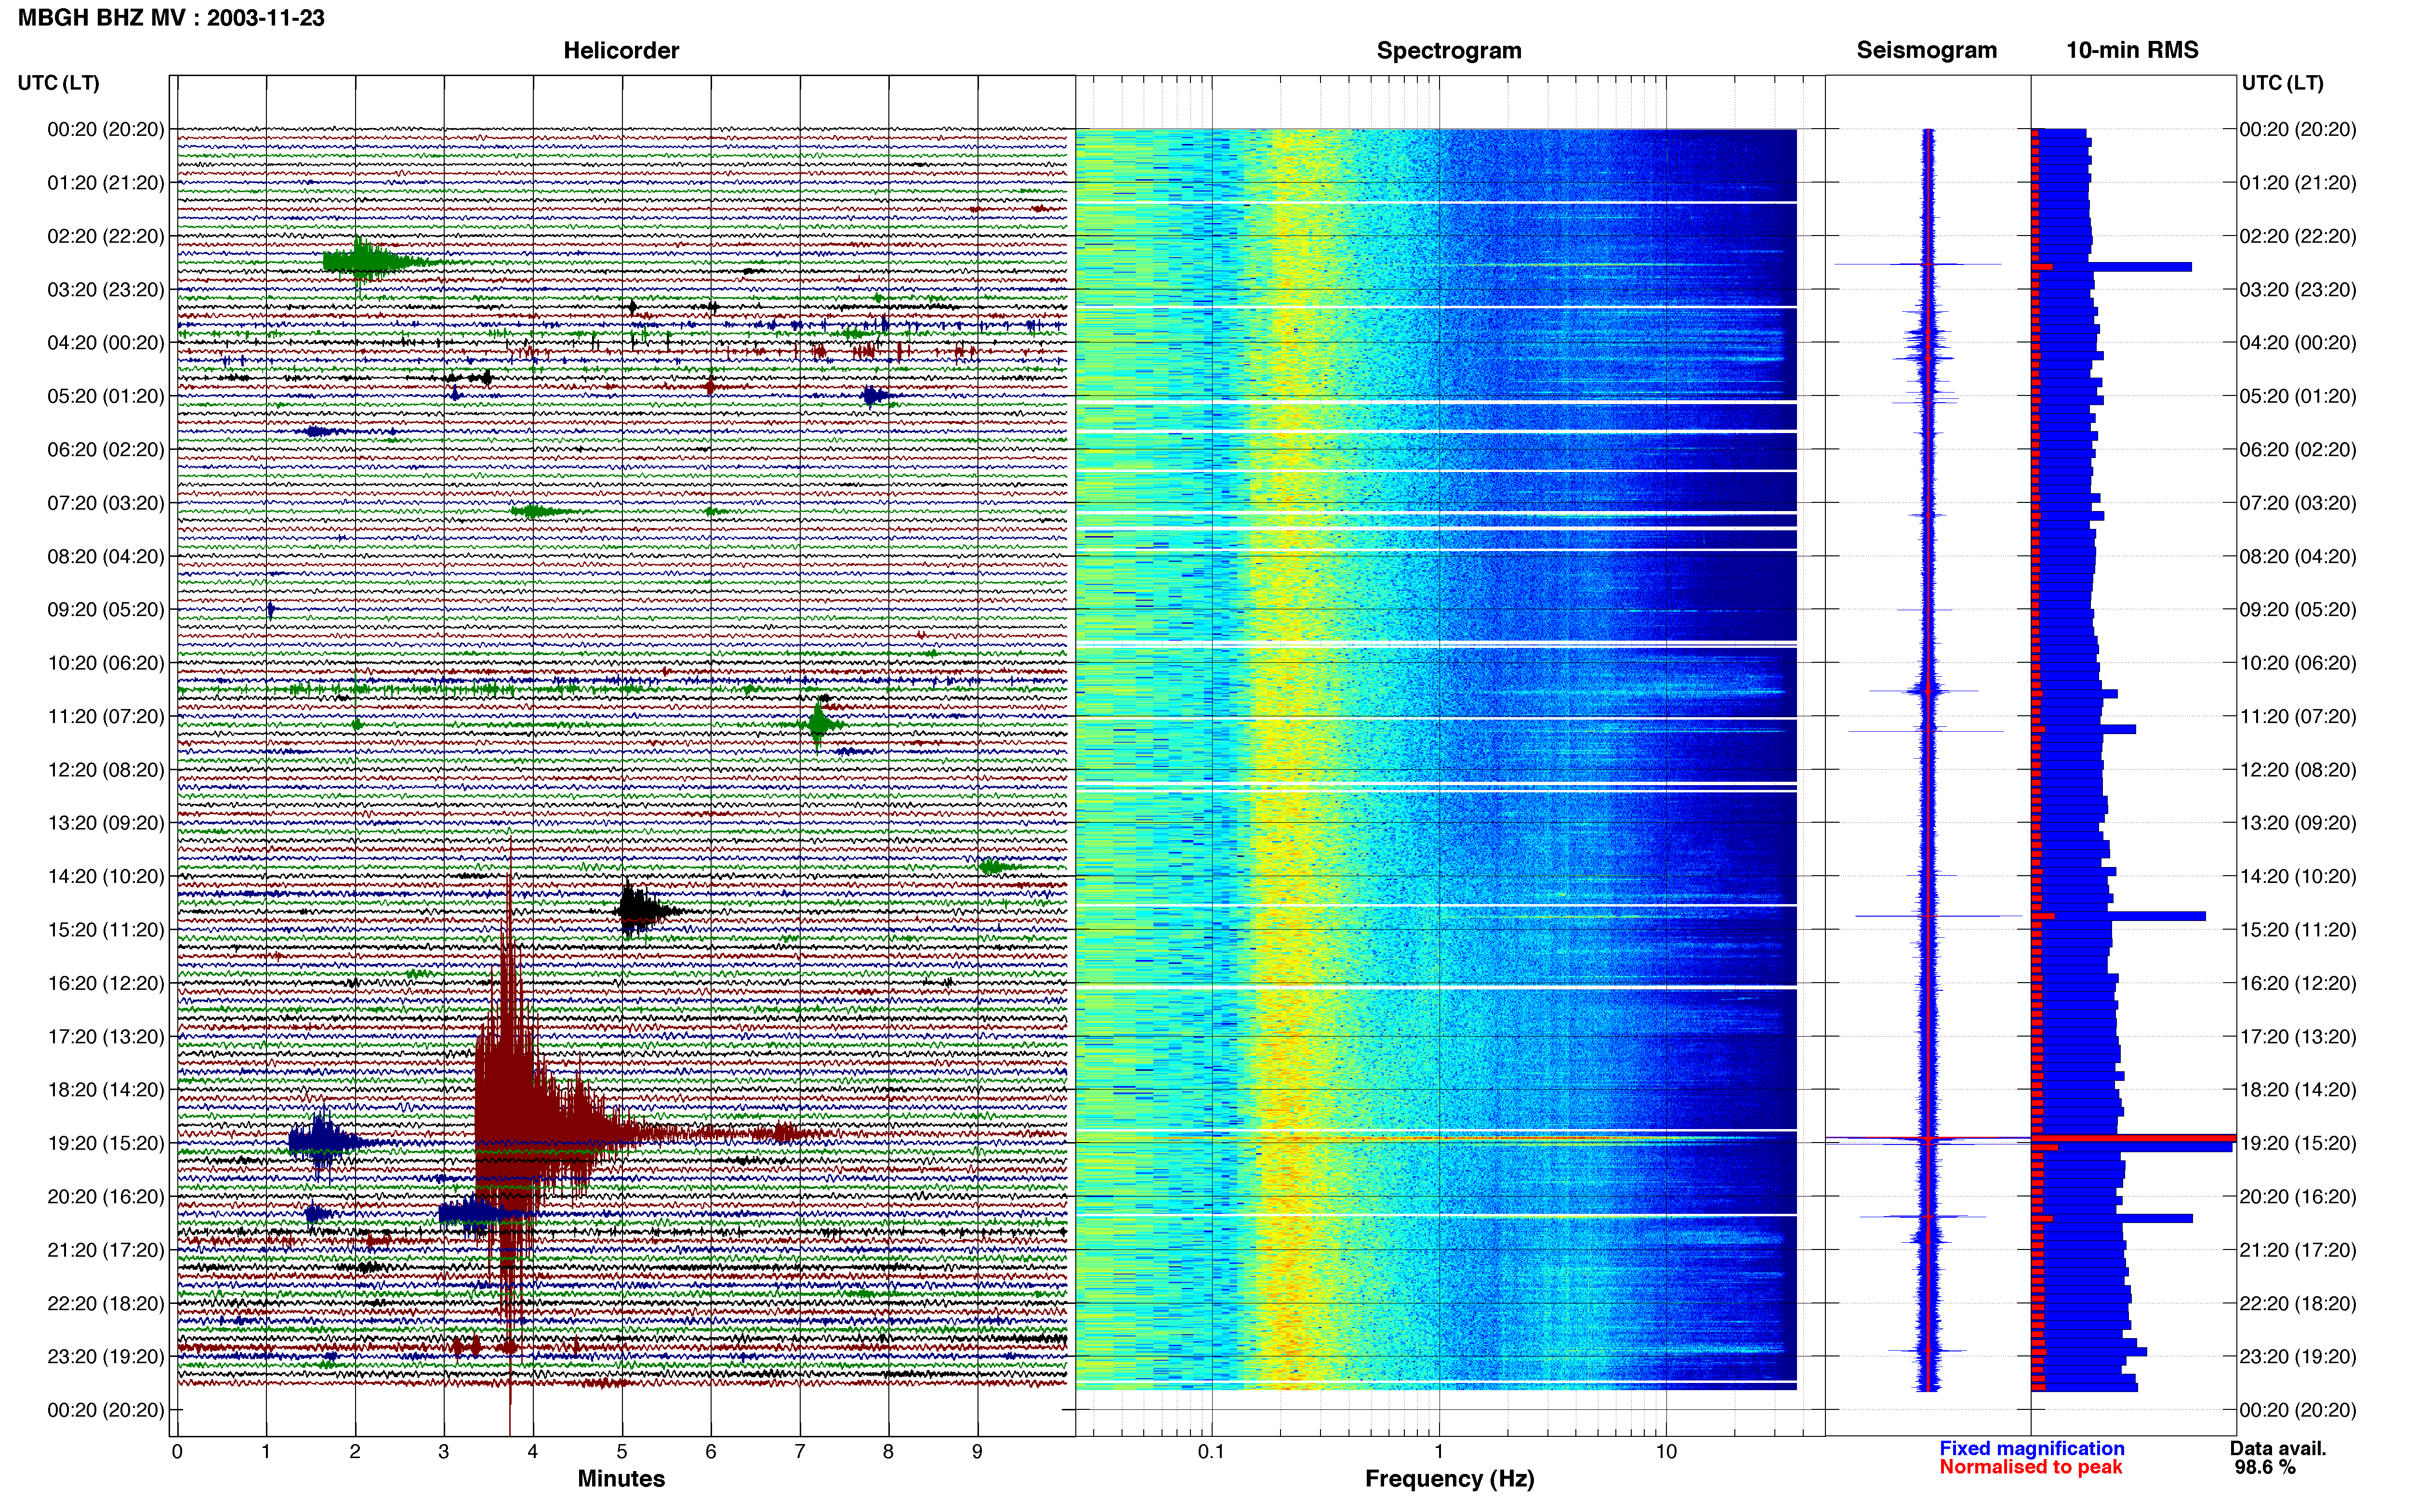Image resolution: width=2418 pixels, height=1512 pixels.
Task: Select the 10-min RMS panel heading
Action: [x=2132, y=50]
